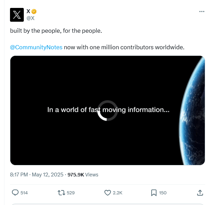Click the "built by the people" tweet text
210x205 pixels.
(56, 31)
